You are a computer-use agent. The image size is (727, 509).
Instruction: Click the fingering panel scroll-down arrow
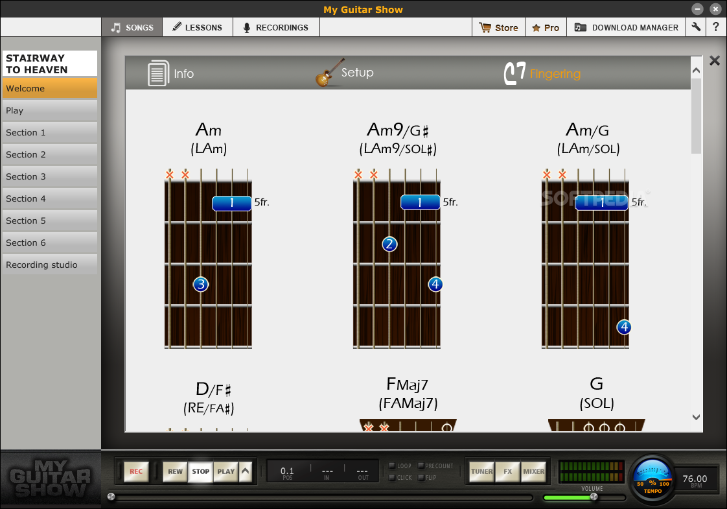point(696,417)
